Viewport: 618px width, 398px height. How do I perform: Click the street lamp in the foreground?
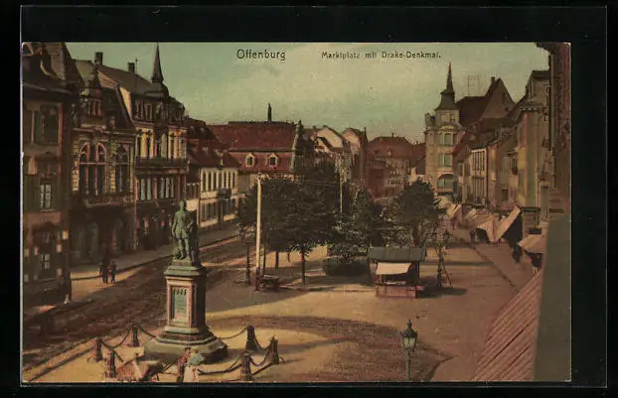coord(408,343)
